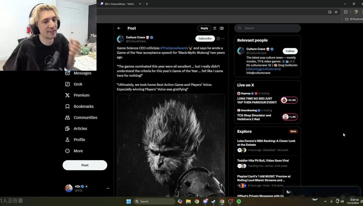Open Discord from the taskbar
Screen dimensions: 363x206
205,201
